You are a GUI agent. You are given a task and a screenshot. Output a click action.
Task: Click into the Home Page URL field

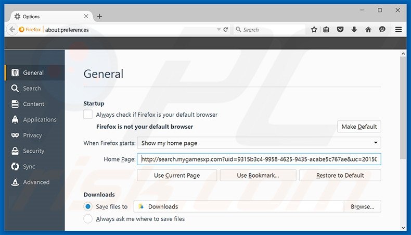click(259, 159)
